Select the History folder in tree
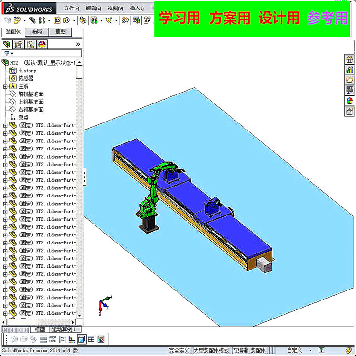 pos(23,71)
